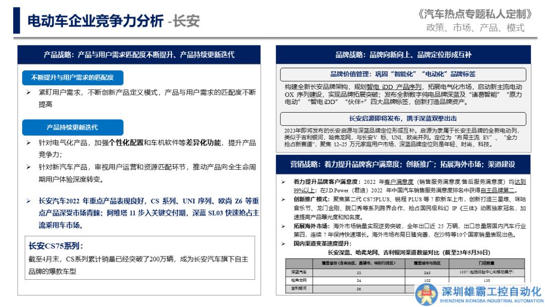
Task: Select the 品牌价值管理 rounded heading box
Action: [x=403, y=74]
